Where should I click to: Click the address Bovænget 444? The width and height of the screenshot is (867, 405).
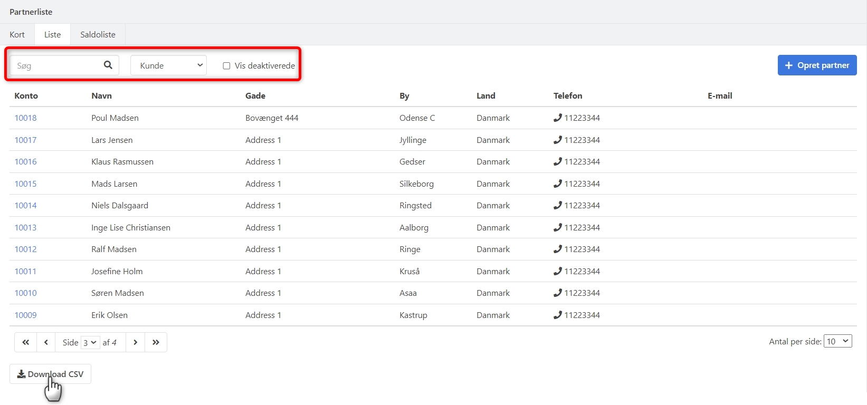point(272,118)
